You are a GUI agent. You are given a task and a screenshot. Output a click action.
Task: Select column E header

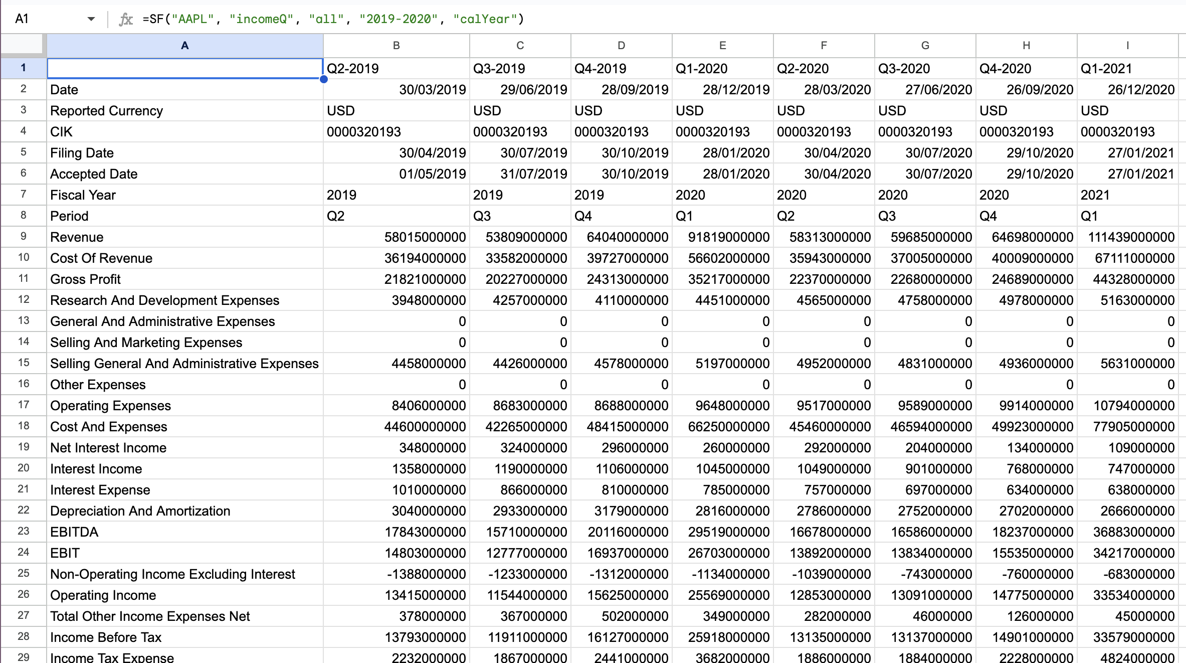pos(722,46)
